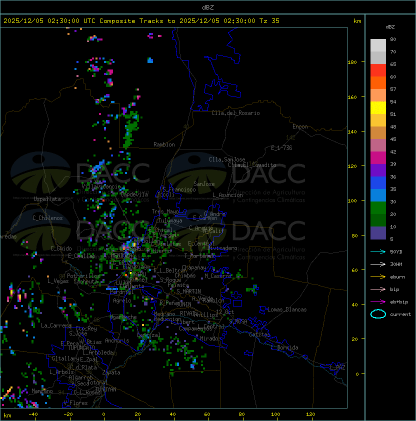
Task: Click the 'Uspallata' place label on the map
Action: click(47, 199)
